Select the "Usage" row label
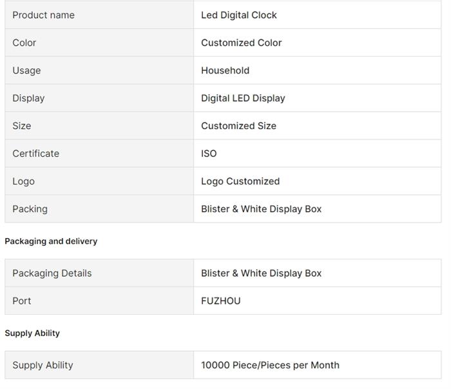 pyautogui.click(x=26, y=70)
